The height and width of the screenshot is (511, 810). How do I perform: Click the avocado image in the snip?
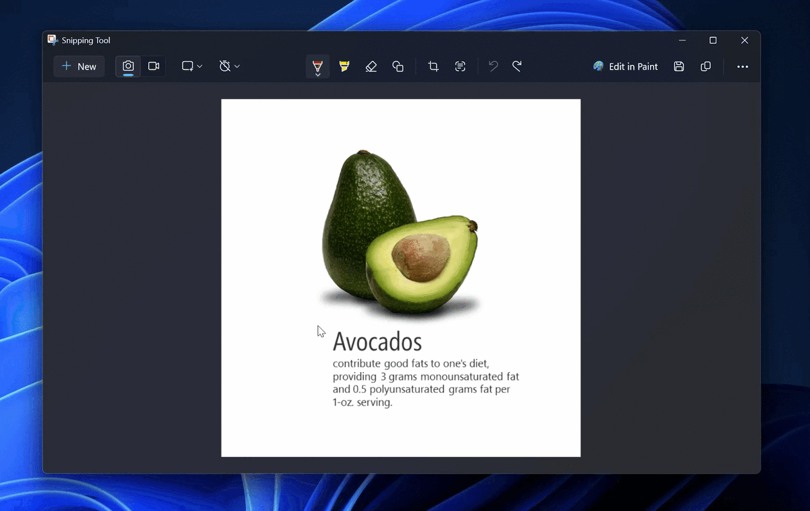[x=400, y=233]
